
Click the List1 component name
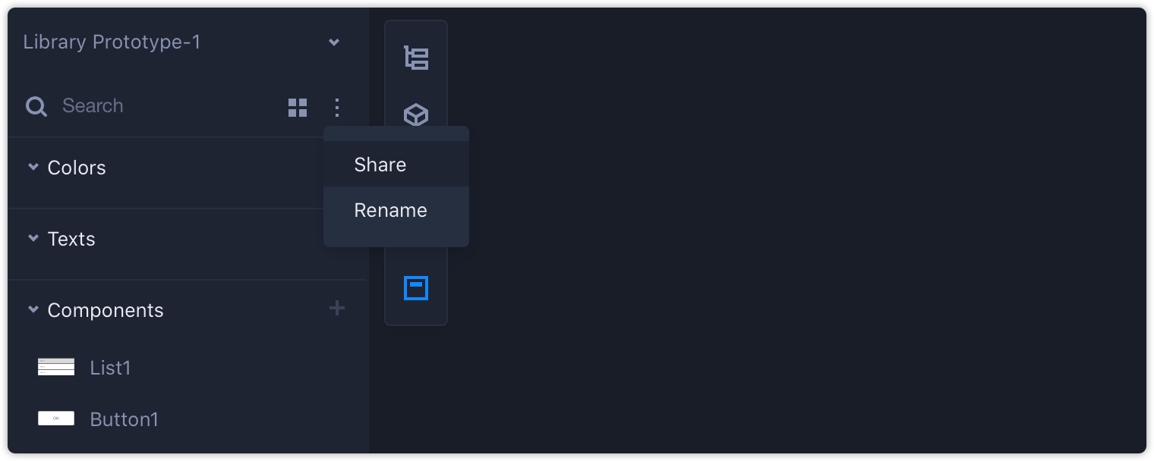[x=110, y=368]
